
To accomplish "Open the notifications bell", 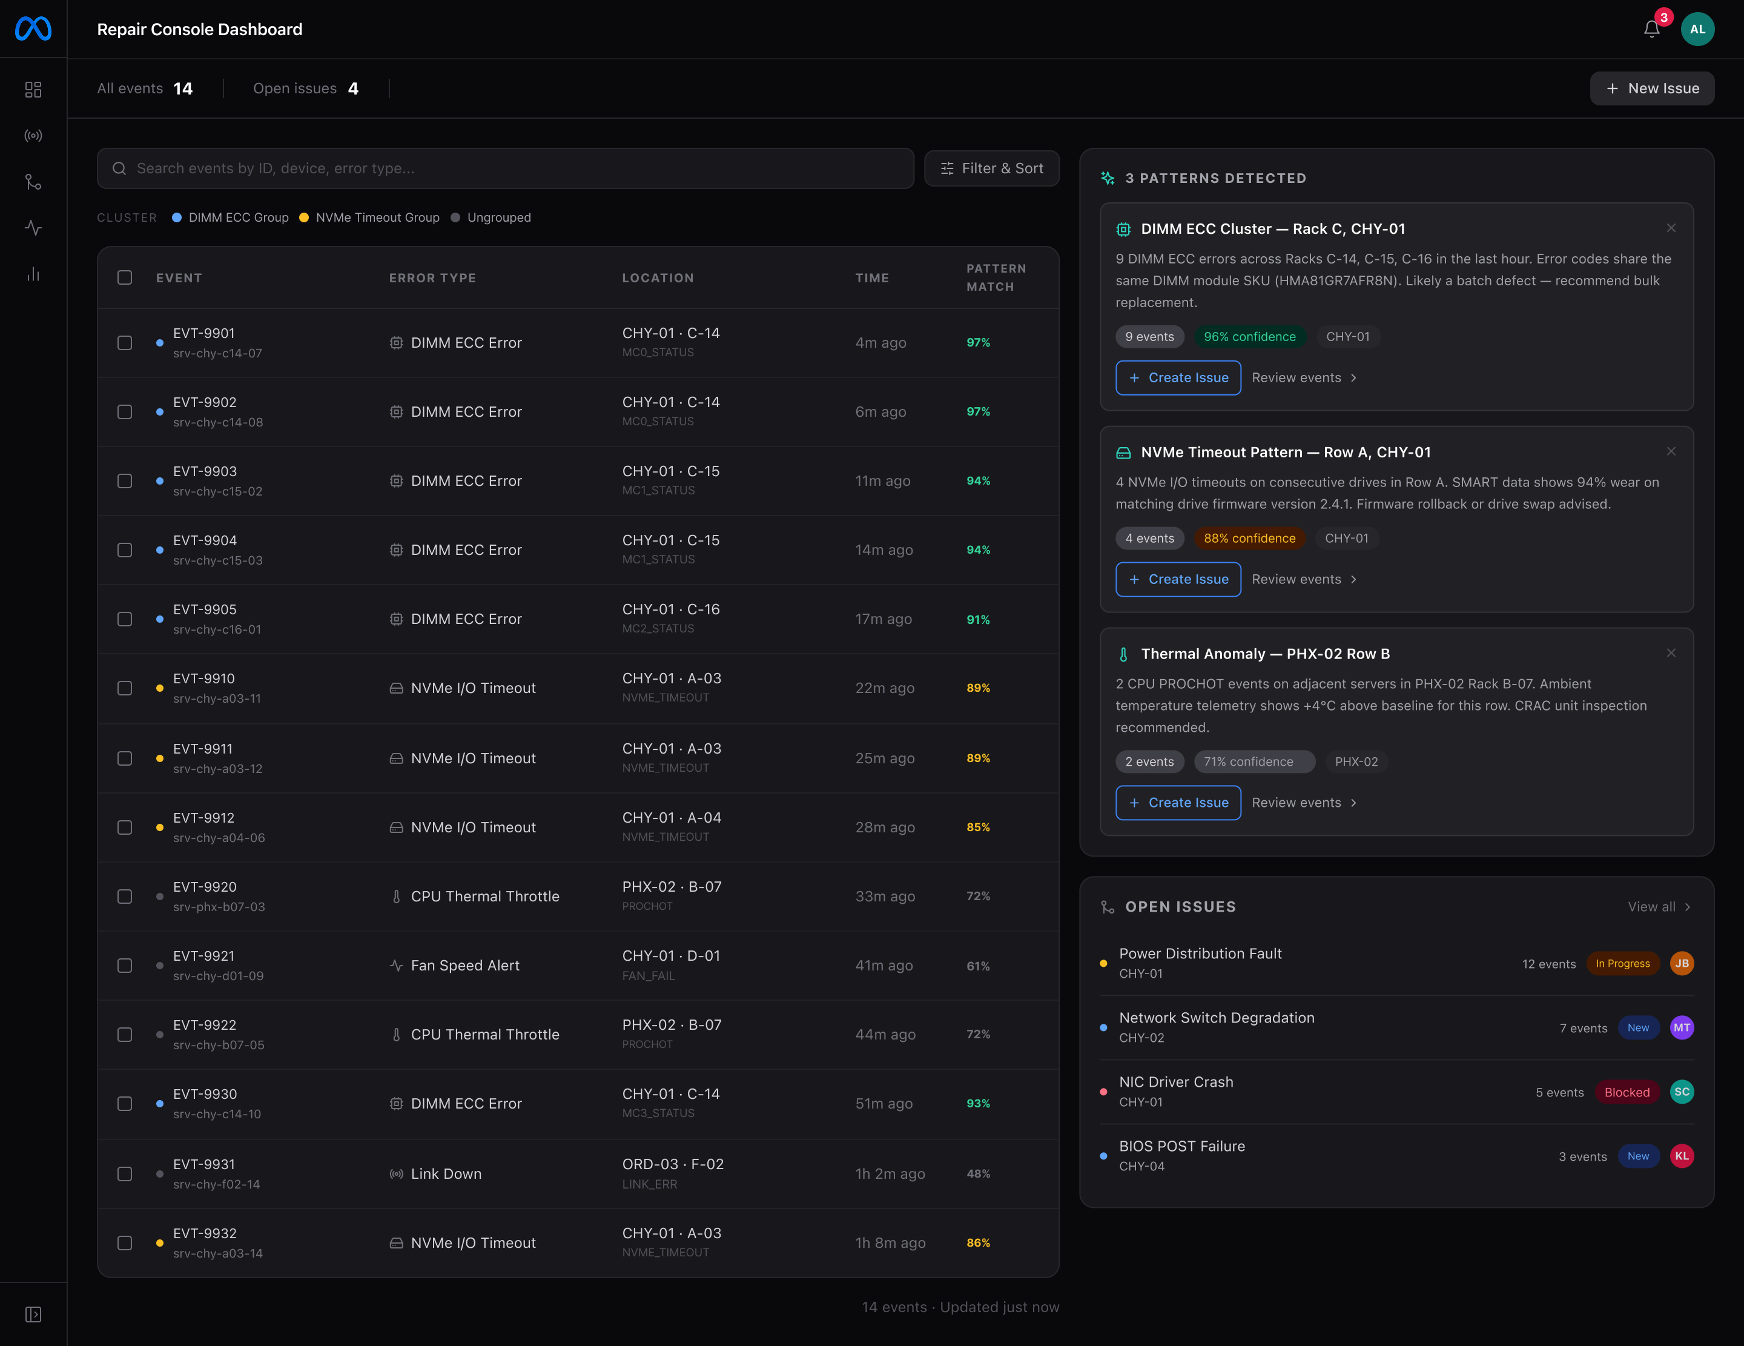I will click(x=1652, y=30).
